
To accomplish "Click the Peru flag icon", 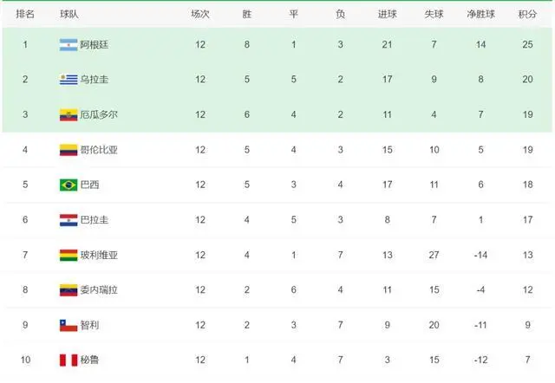I will tap(69, 360).
